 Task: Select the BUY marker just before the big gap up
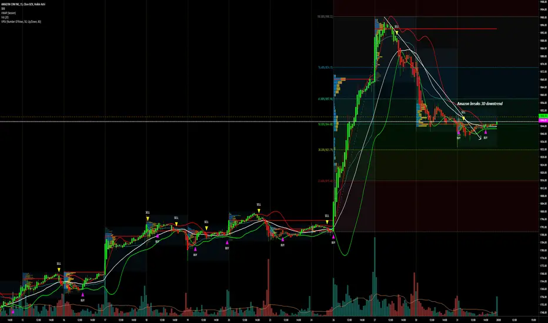coord(333,237)
